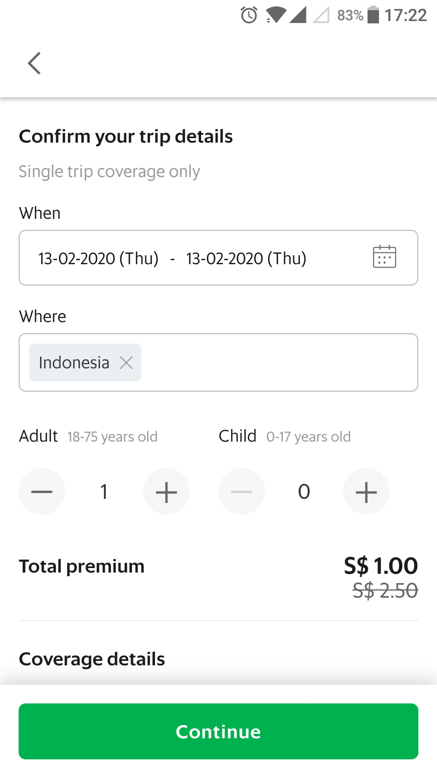Open the calendar date picker icon
This screenshot has height=778, width=437.
[384, 257]
